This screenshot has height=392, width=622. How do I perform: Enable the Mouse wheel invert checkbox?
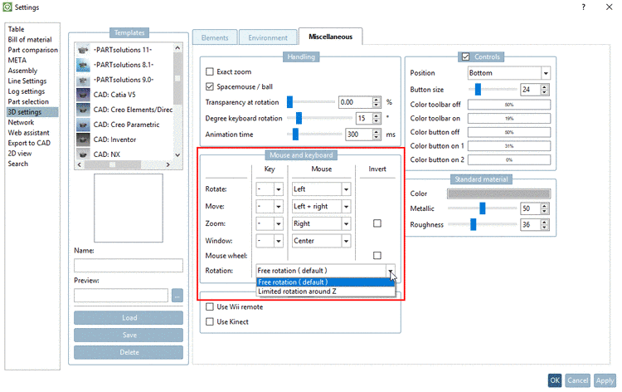click(x=377, y=255)
